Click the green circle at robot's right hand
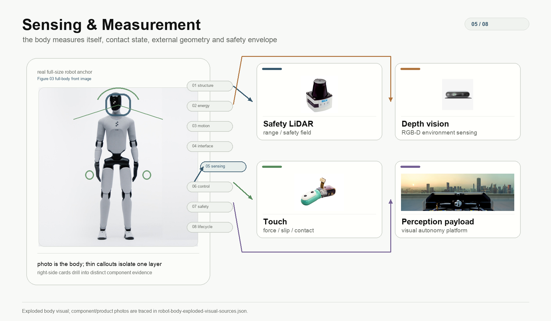This screenshot has height=321, width=551. click(89, 175)
